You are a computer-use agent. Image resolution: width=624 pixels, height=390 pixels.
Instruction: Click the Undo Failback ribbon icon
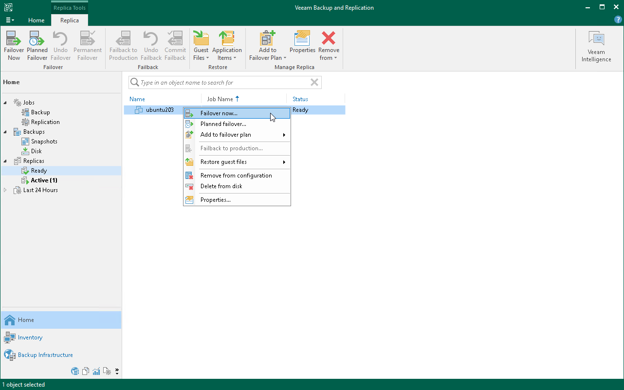pos(151,46)
